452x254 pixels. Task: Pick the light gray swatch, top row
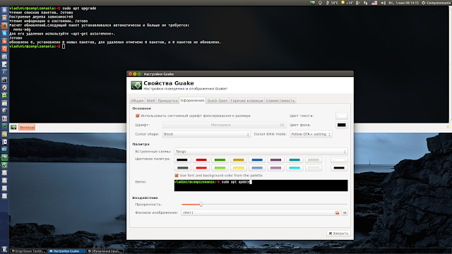coord(314,160)
